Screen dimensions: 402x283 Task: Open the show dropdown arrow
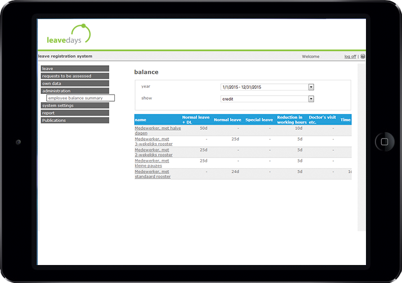(311, 99)
